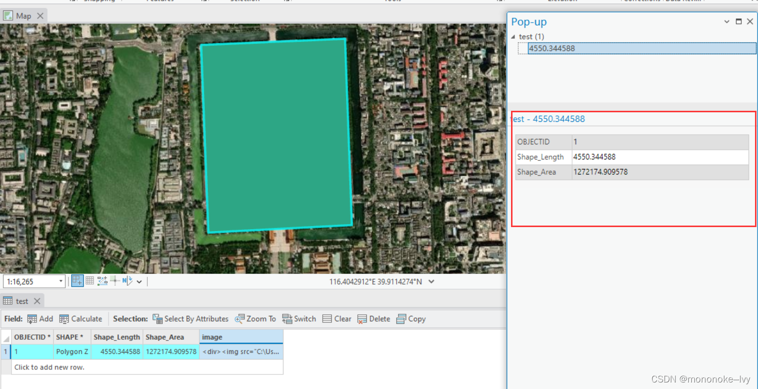Click the coordinates readout 116.4042912°E 39.9114274°N

376,281
